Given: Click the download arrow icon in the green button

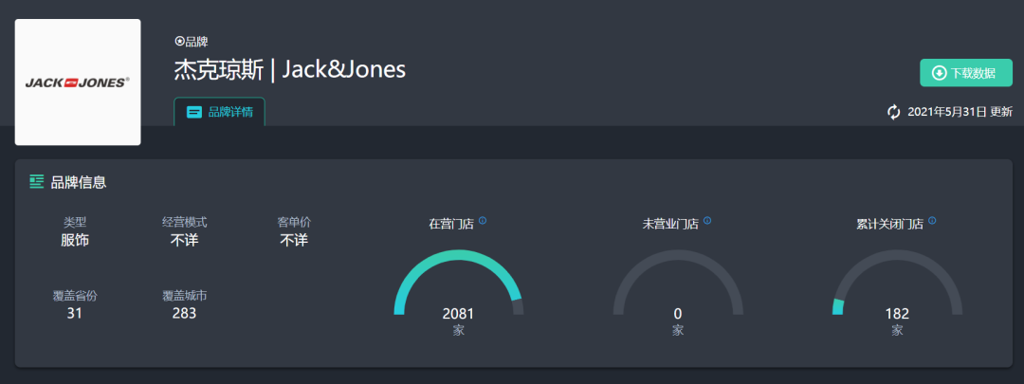Looking at the screenshot, I should tap(939, 72).
